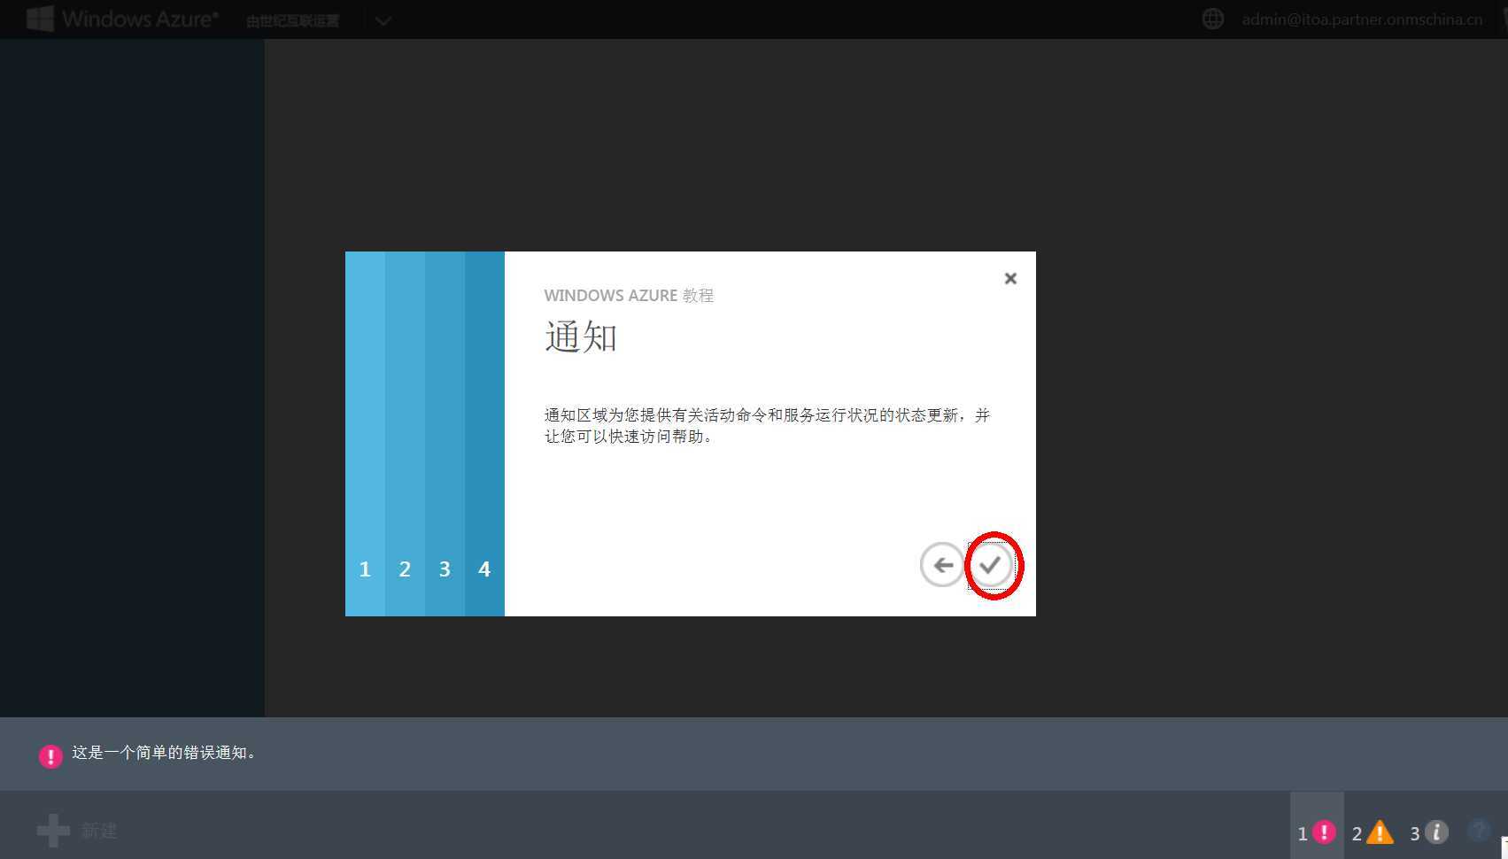Click the WINDOWS AZURE 教程 label
Screen dimensions: 1508x859
(x=629, y=296)
